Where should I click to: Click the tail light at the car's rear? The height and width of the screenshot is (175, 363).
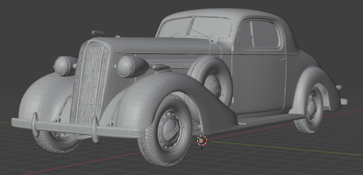(339, 88)
